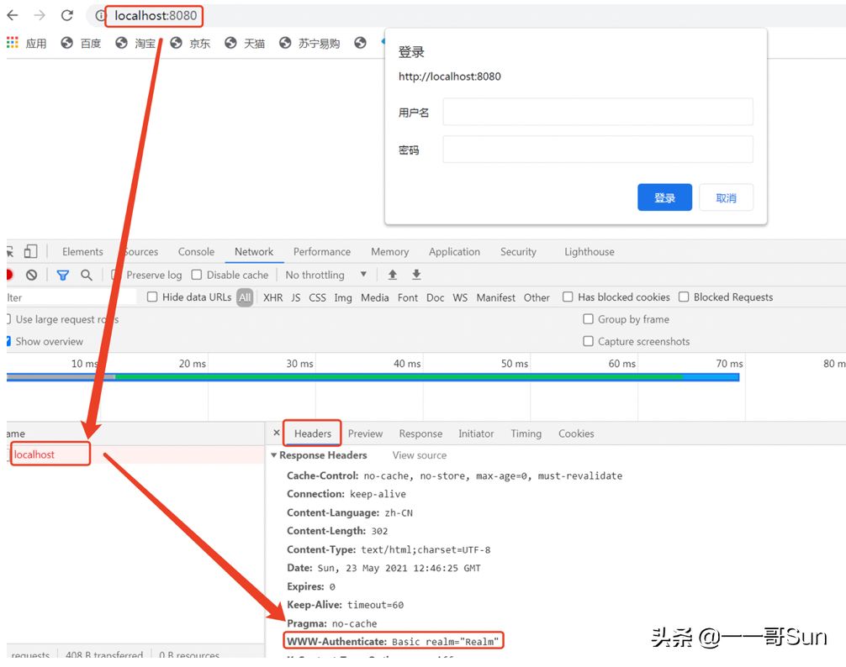The height and width of the screenshot is (667, 846).
Task: Check the Blocked Requests checkbox
Action: (684, 297)
